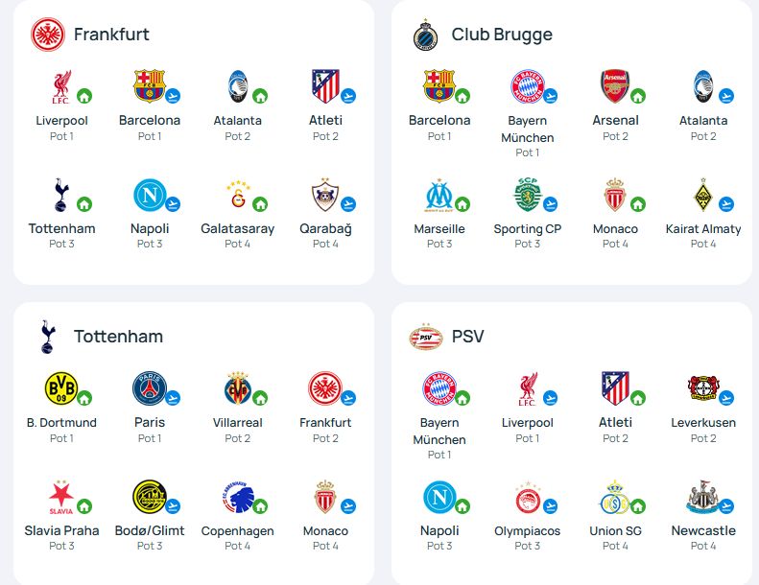This screenshot has width=759, height=585.
Task: Click Newcastle crest in PSV card
Action: click(x=702, y=497)
